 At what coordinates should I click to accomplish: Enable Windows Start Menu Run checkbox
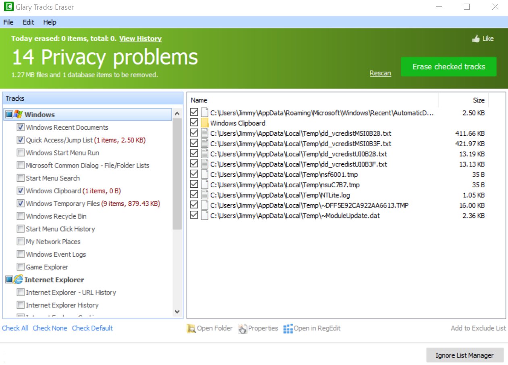click(x=20, y=153)
